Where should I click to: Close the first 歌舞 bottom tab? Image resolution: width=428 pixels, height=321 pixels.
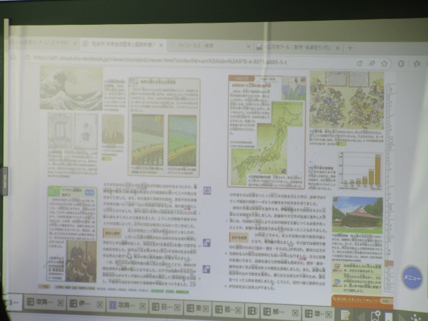pyautogui.click(x=61, y=304)
